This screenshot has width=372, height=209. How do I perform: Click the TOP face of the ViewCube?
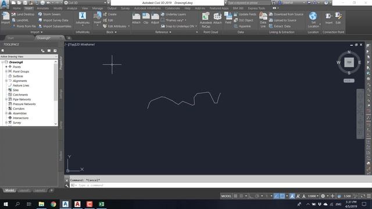click(x=349, y=62)
